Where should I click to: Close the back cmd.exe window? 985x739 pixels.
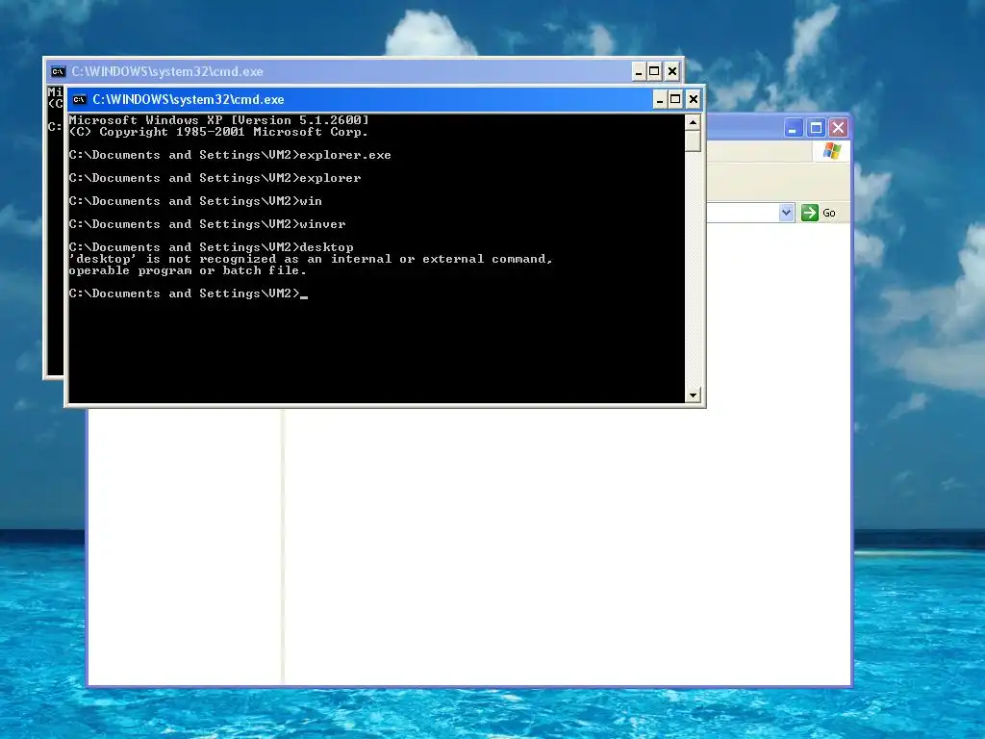pos(672,71)
